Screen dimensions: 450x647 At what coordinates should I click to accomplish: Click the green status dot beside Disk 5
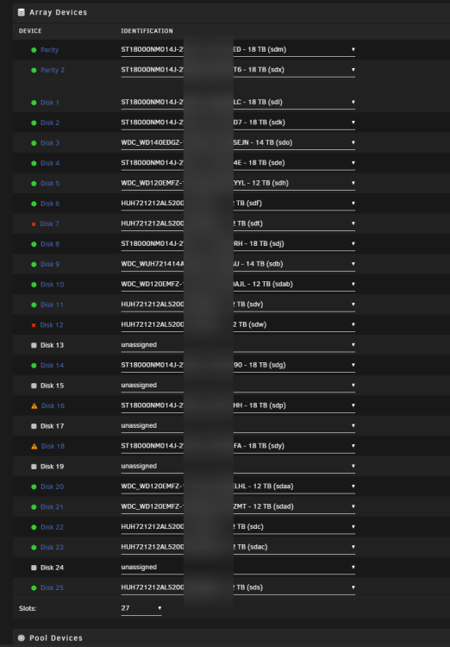point(34,184)
